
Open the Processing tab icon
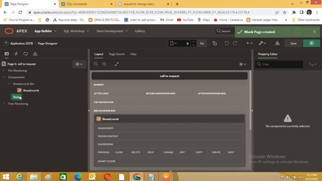tap(26, 54)
